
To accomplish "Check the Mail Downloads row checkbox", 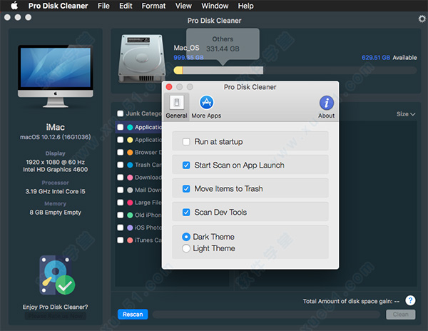I will point(120,190).
